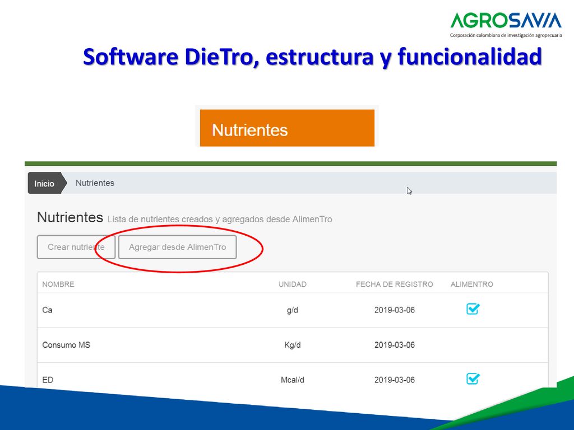Select the Consumo MS nutrient name
The height and width of the screenshot is (430, 574).
(x=66, y=345)
